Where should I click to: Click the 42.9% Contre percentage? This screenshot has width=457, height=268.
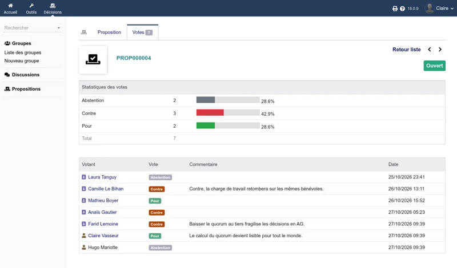tap(267, 114)
